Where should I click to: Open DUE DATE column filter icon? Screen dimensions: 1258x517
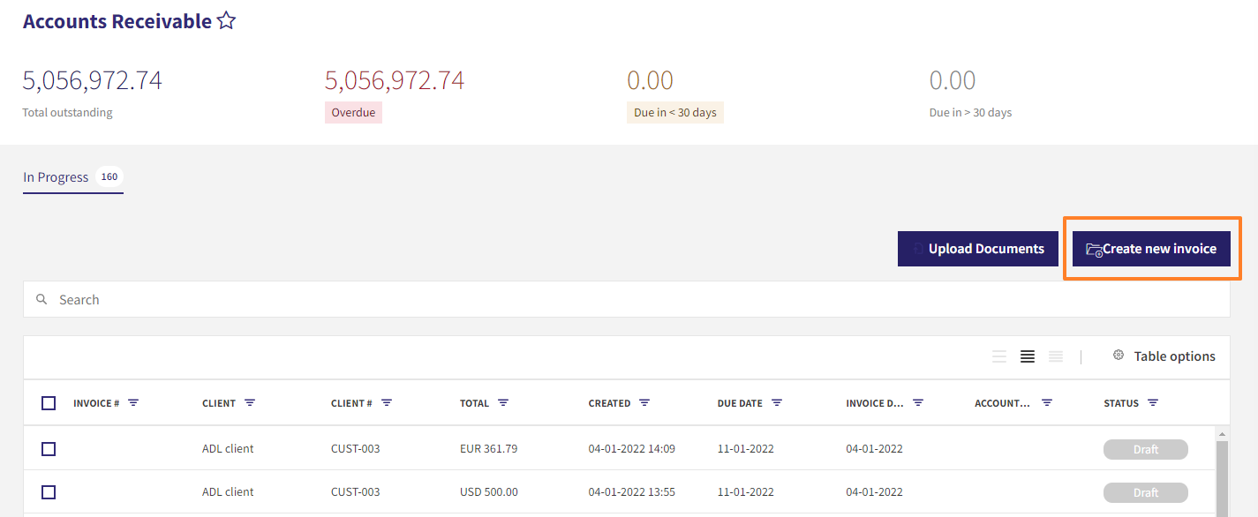coord(777,403)
